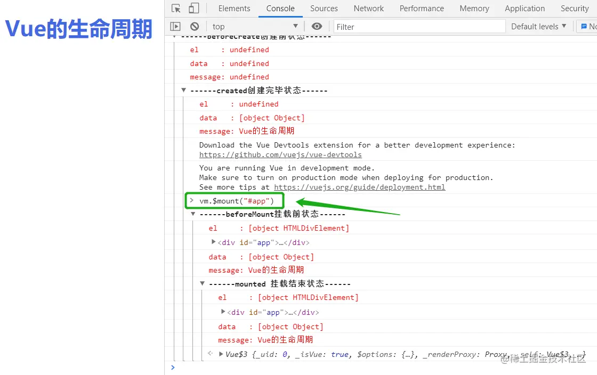Switch to the Memory tab
The height and width of the screenshot is (375, 597).
click(x=474, y=9)
